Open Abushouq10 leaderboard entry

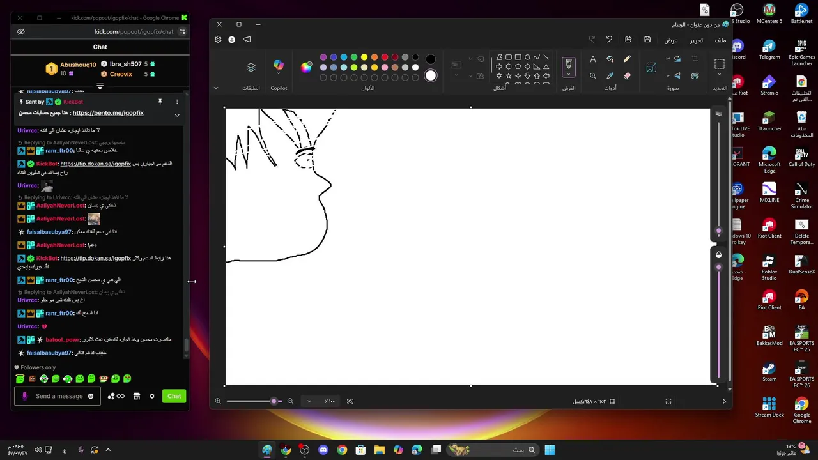click(x=70, y=68)
